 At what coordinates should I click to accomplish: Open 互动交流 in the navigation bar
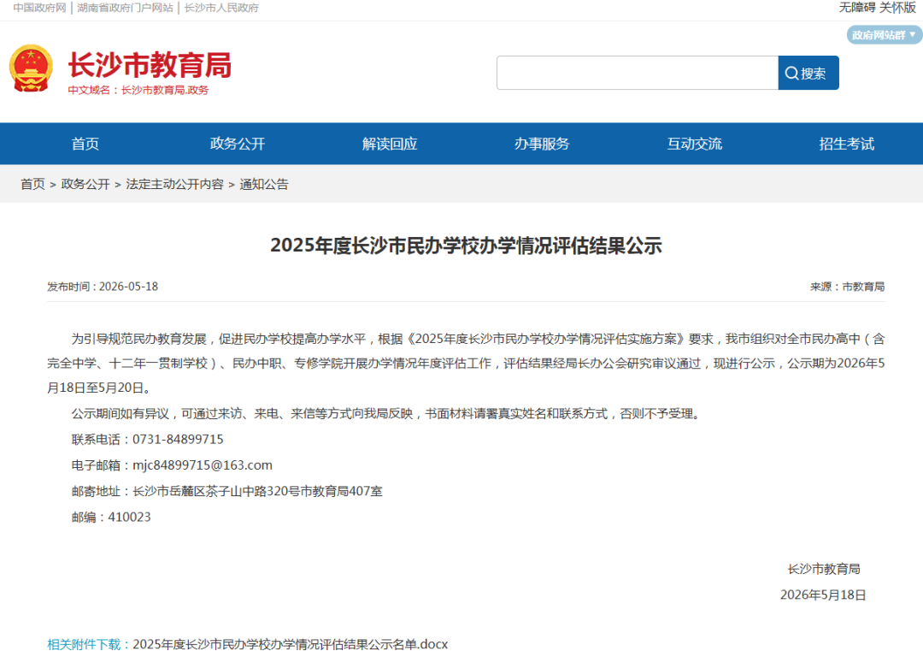pyautogui.click(x=695, y=144)
